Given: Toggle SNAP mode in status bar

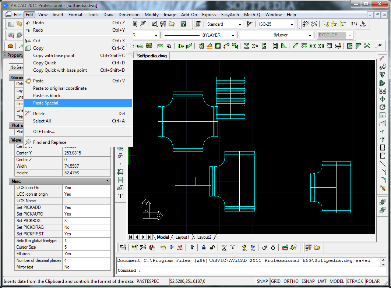Looking at the screenshot, I should (x=263, y=281).
